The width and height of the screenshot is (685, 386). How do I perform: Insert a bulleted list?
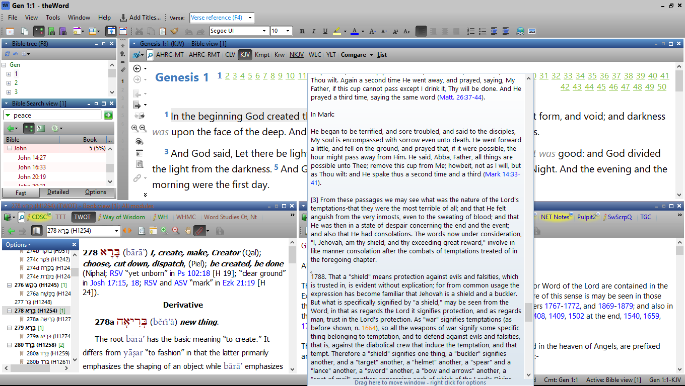482,31
